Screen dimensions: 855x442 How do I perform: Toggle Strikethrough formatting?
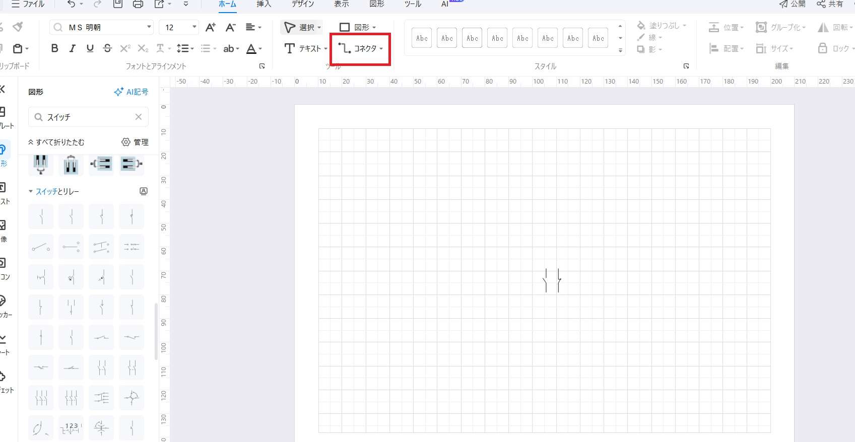pos(107,48)
